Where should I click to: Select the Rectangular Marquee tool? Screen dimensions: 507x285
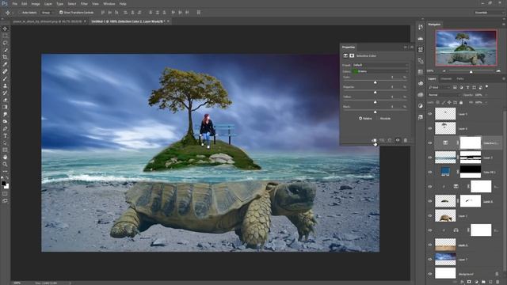coord(5,36)
